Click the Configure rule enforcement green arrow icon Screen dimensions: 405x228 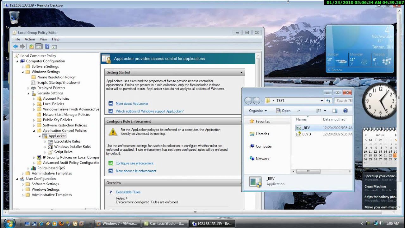pos(110,163)
